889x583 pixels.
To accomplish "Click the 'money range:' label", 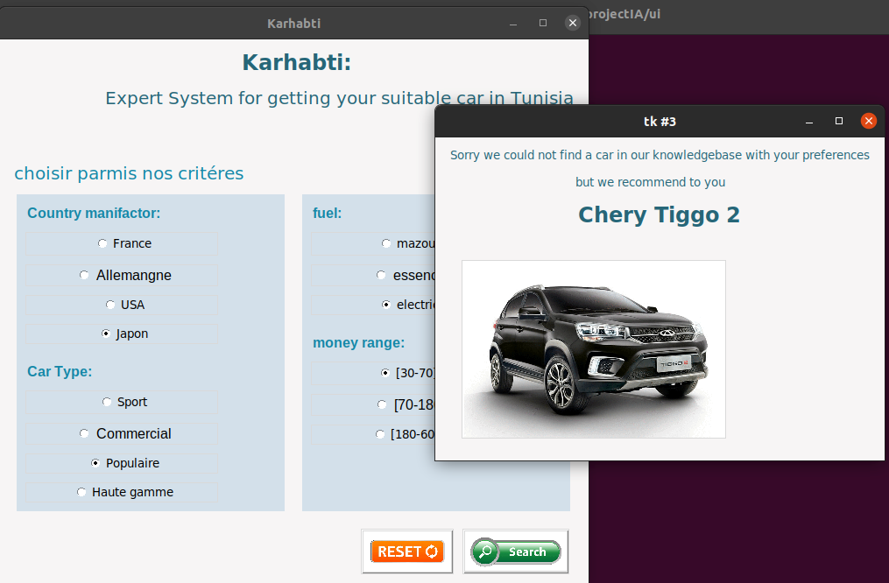I will (x=358, y=343).
